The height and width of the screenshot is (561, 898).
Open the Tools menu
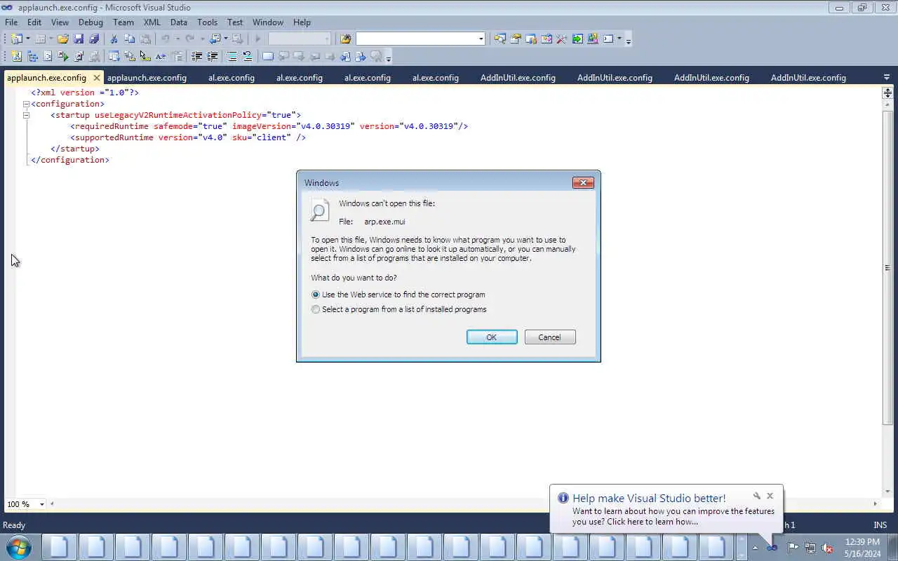point(207,22)
